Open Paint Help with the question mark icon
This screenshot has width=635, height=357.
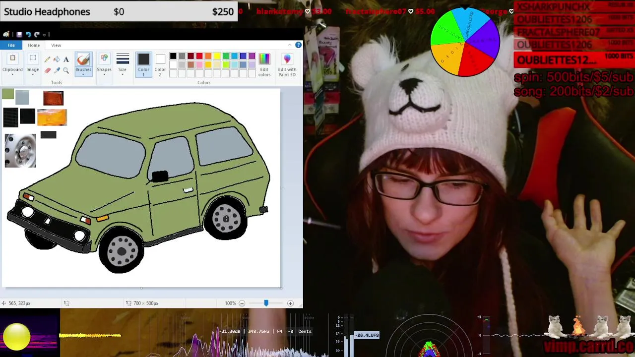tap(298, 45)
